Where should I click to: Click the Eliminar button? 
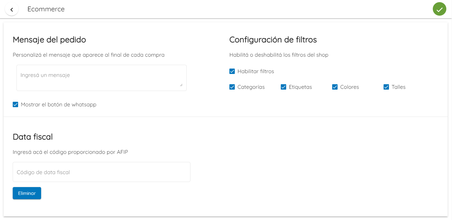coord(27,193)
